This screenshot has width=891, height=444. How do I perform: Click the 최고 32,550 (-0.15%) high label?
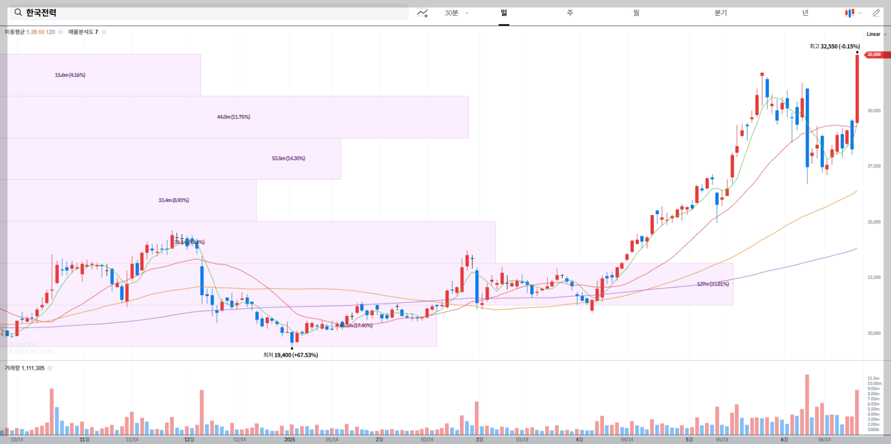[x=835, y=46]
